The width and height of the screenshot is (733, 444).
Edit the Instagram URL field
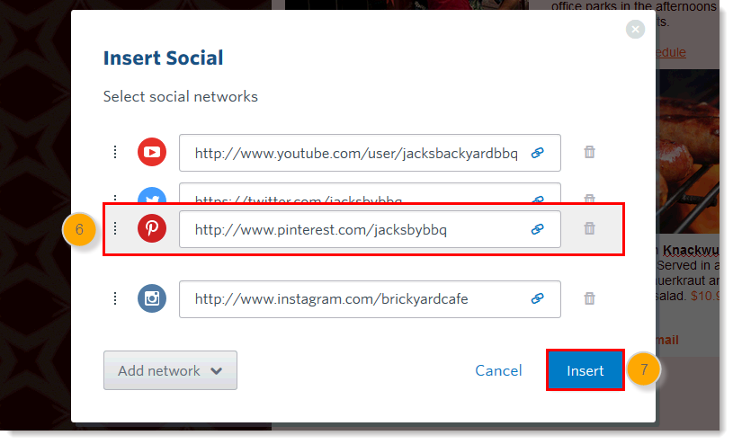click(x=370, y=299)
